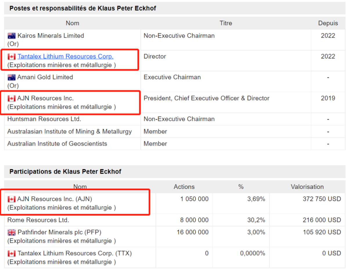Click the Canadian flag beside AJN Resources in positions table

pos(12,98)
